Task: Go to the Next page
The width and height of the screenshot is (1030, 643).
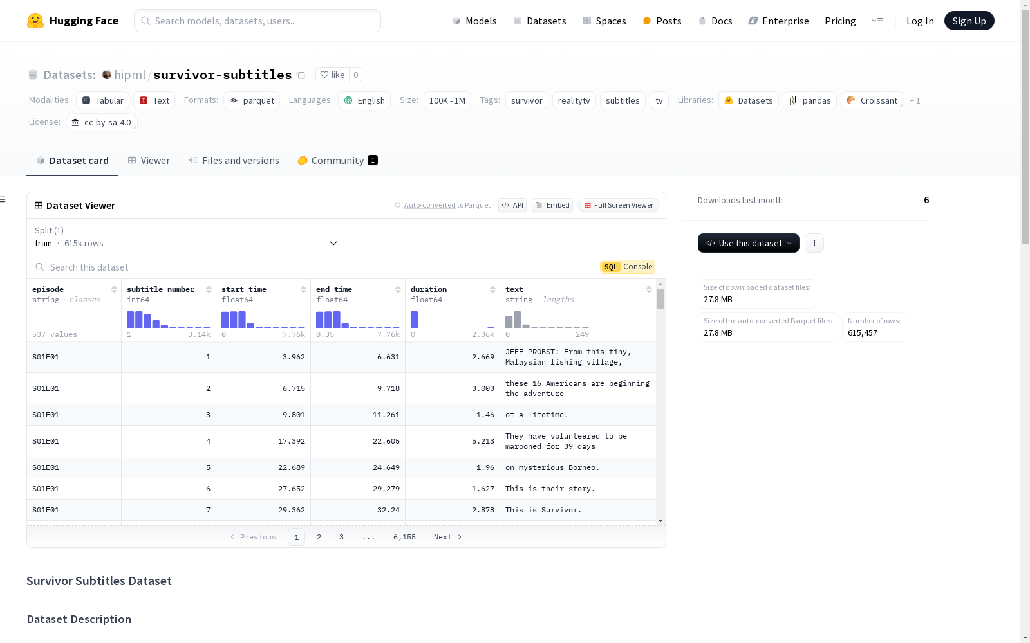Action: (x=447, y=537)
